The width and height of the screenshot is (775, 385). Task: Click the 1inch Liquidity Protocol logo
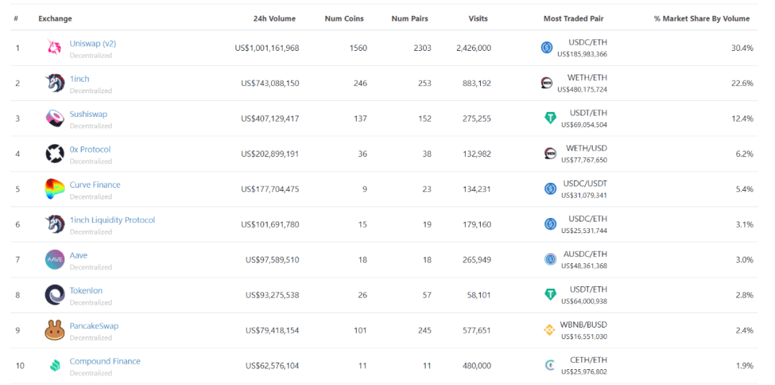coord(55,224)
